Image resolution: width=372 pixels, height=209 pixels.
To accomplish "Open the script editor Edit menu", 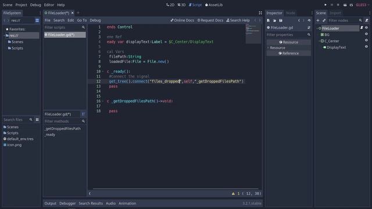I will (71, 20).
